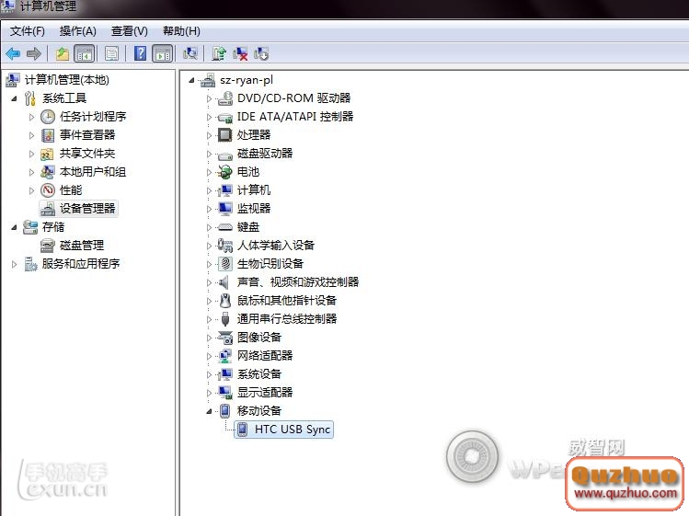The image size is (689, 516).
Task: Open the Help question mark toolbar icon
Action: click(140, 53)
